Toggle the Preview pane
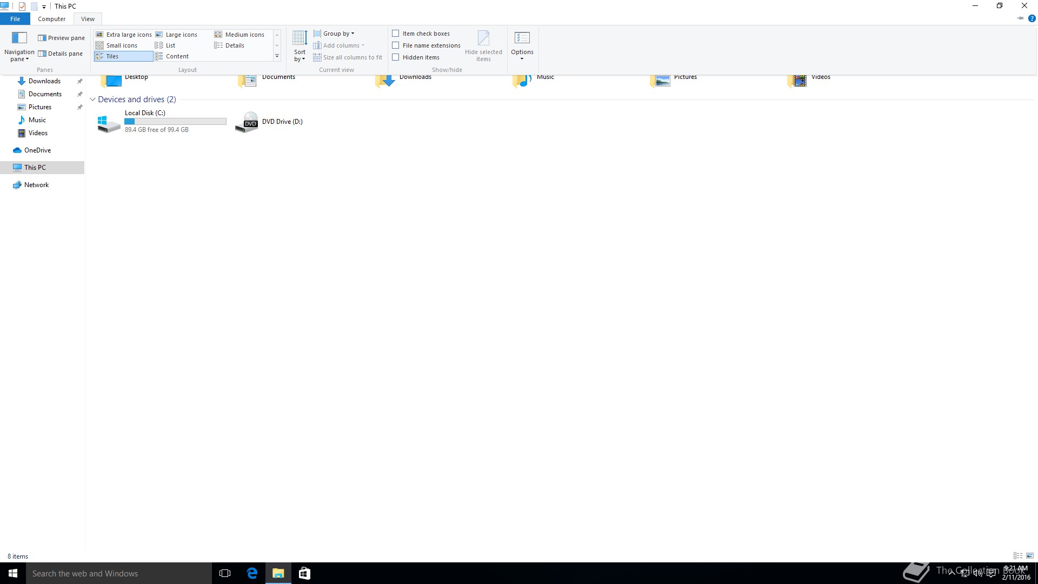The width and height of the screenshot is (1038, 584). (x=61, y=38)
